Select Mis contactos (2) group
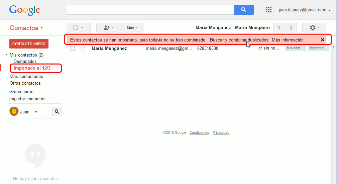This screenshot has height=184, width=337. click(27, 55)
